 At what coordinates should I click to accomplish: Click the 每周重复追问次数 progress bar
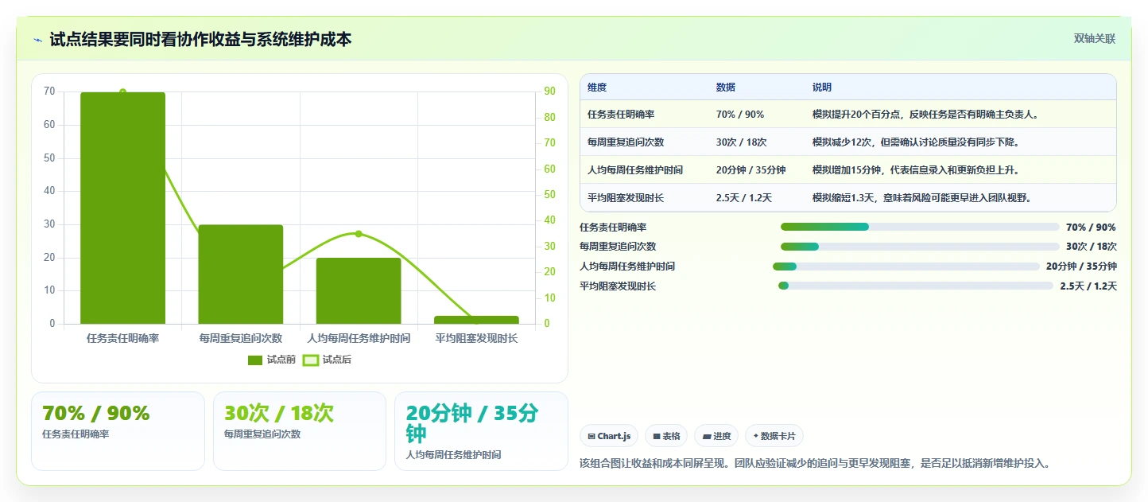(x=920, y=247)
